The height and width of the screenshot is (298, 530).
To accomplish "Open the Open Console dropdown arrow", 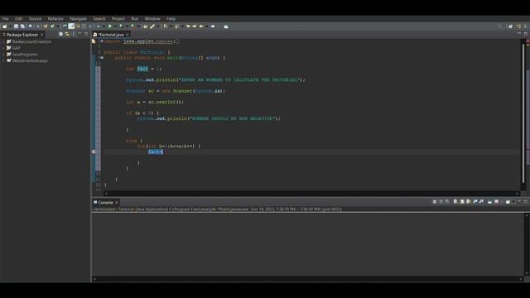I will (x=513, y=202).
